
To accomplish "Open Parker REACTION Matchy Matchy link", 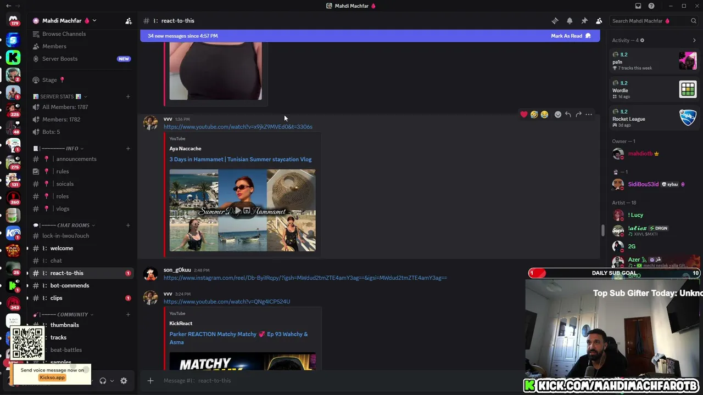I will 238,338.
